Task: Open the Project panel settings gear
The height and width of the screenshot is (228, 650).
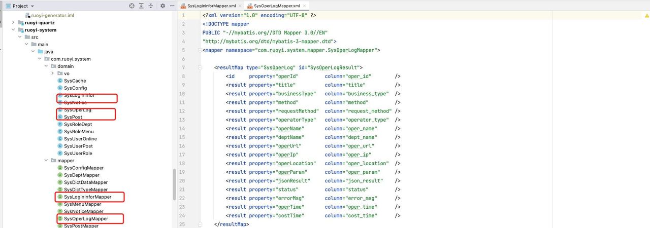Action: point(162,6)
